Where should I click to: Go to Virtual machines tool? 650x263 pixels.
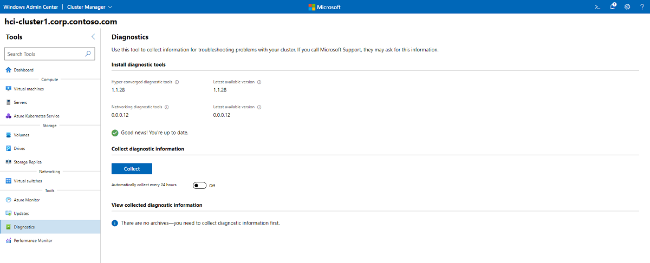click(50, 89)
